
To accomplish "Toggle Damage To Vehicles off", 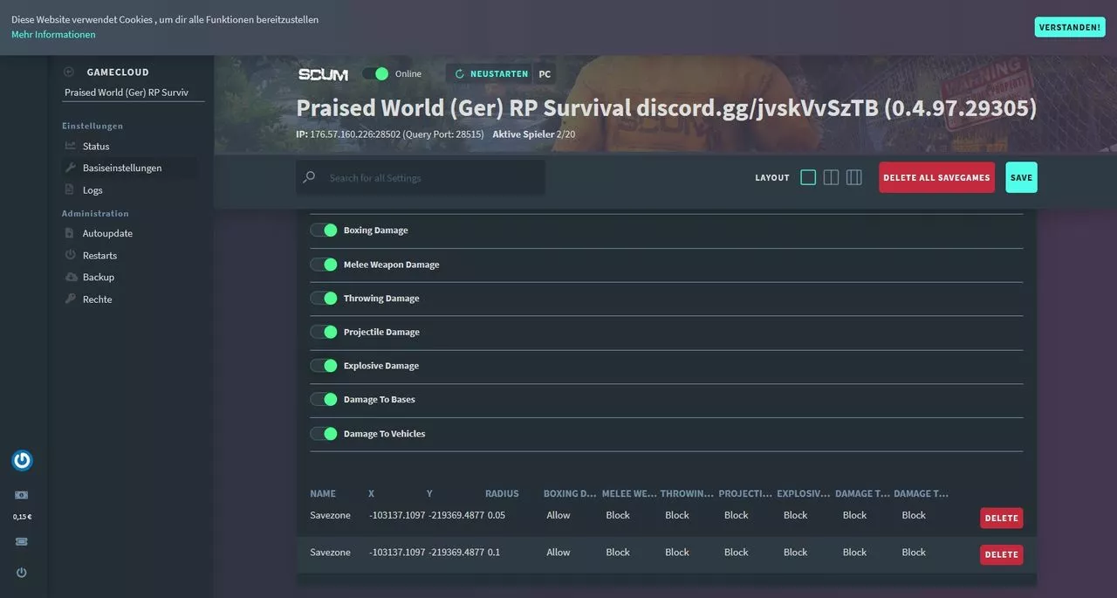I will [324, 434].
